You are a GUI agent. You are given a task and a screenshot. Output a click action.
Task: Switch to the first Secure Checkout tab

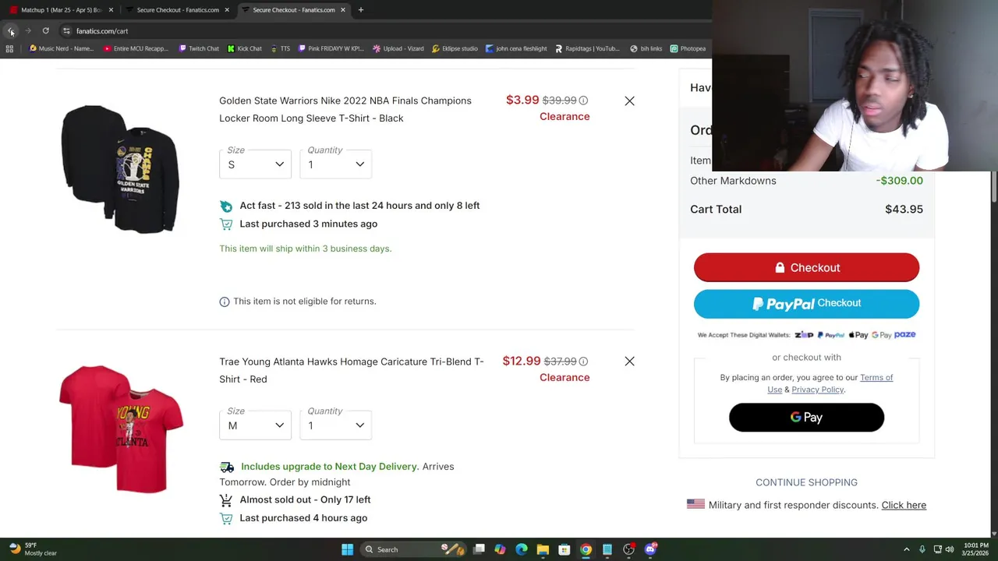(177, 10)
